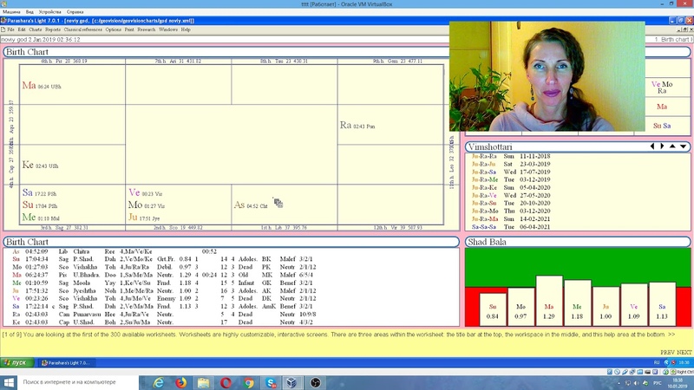Click Ke planet in the chart
This screenshot has width=694, height=390.
click(x=28, y=165)
